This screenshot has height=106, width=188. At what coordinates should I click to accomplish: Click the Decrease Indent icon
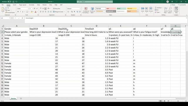click(x=48, y=12)
